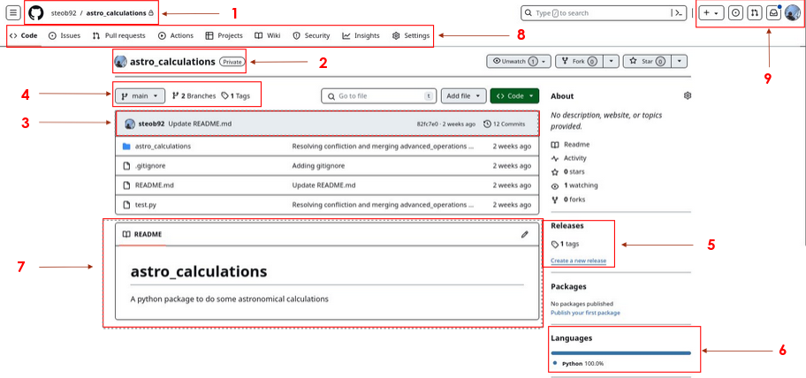Screen dimensions: 806x378
Task: Expand the green Code dropdown button
Action: (513, 95)
